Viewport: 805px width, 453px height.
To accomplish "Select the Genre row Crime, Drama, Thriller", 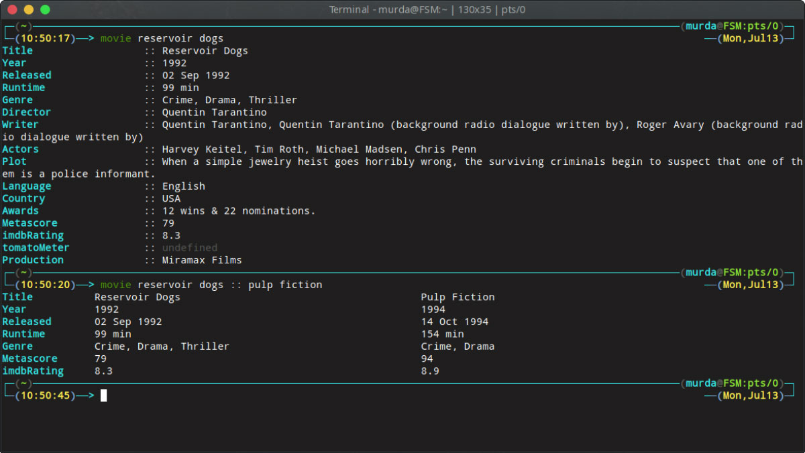I will click(x=229, y=99).
